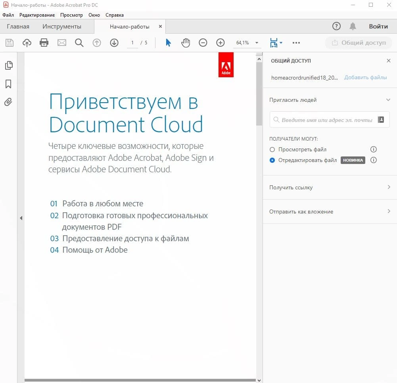
Task: Show more tools ellipsis
Action: [x=296, y=43]
